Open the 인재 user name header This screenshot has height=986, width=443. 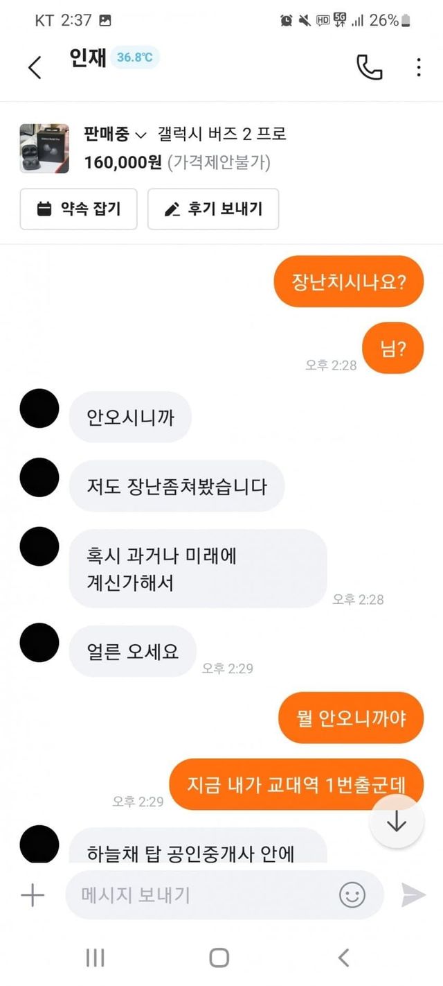[x=87, y=58]
